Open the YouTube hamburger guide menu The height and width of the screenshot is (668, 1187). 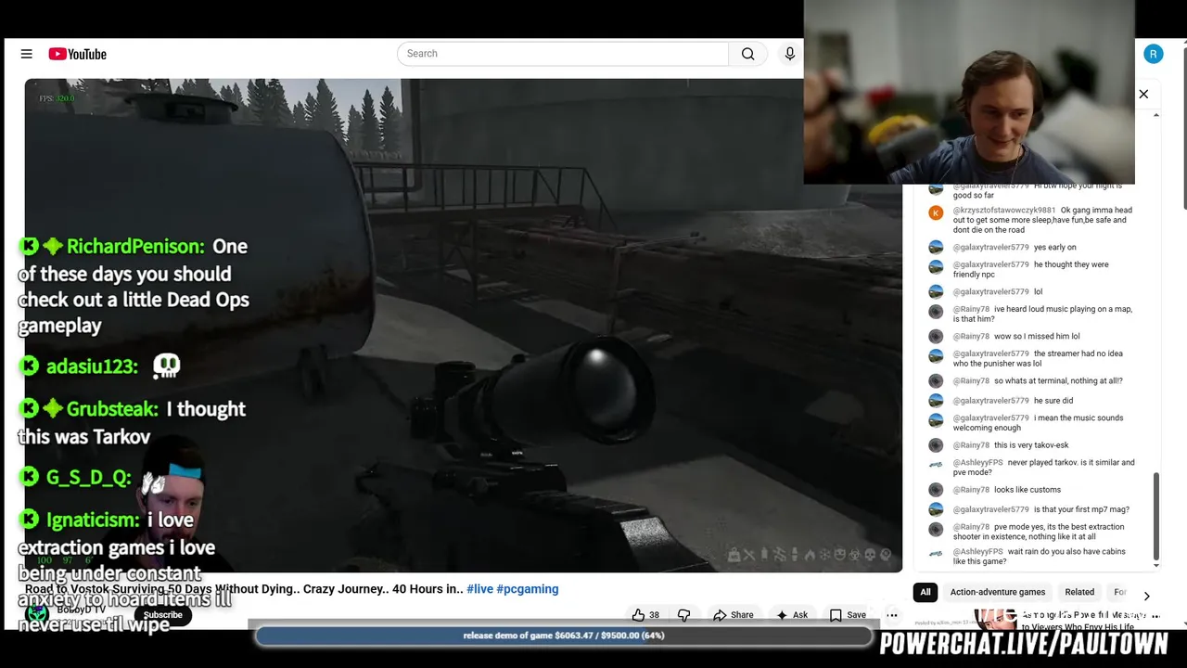coord(26,54)
